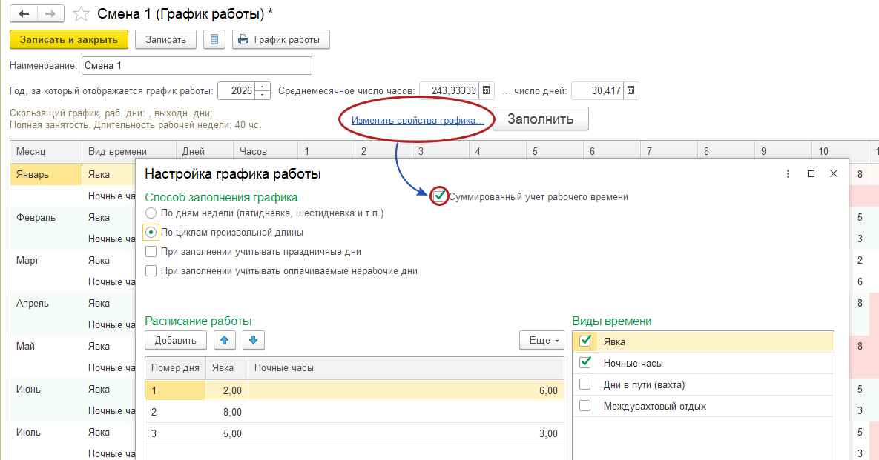The image size is (879, 460).
Task: Click Записать и закрыть button
Action: click(x=69, y=40)
